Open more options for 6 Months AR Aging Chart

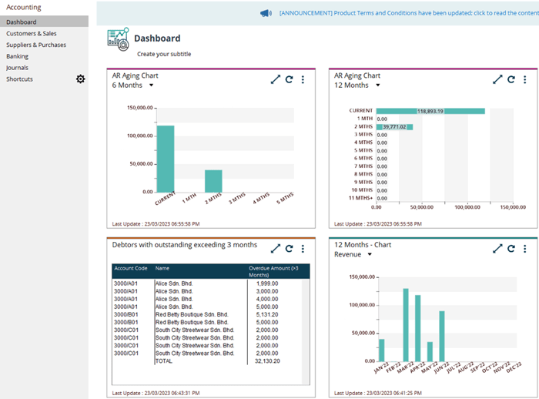(303, 79)
